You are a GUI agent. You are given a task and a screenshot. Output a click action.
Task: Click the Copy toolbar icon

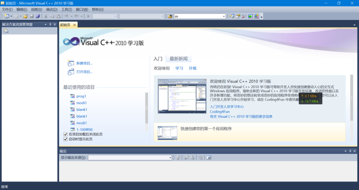pyautogui.click(x=52, y=16)
